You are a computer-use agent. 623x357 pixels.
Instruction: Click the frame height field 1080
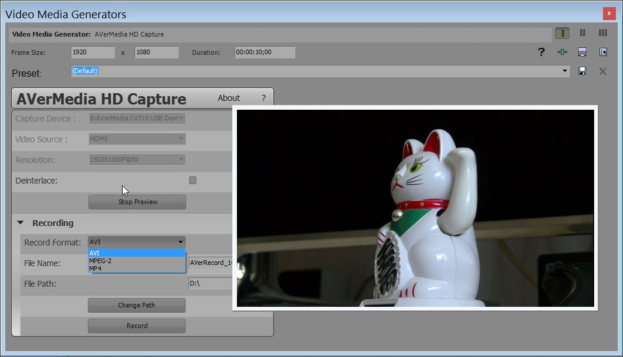coord(157,52)
